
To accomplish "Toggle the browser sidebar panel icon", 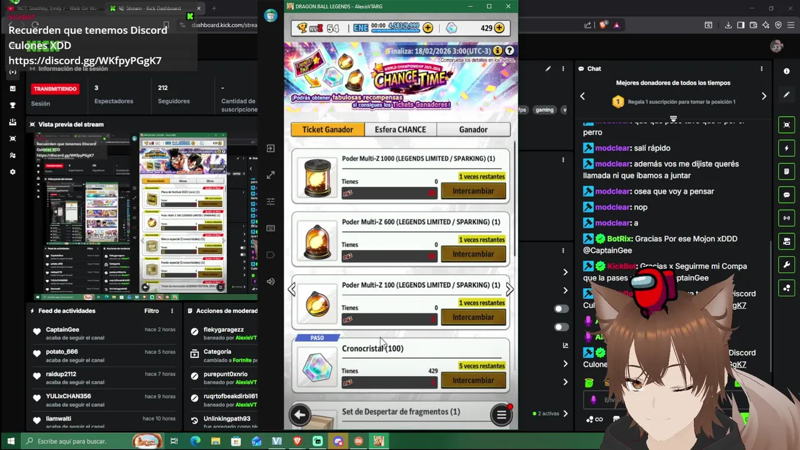I will 741,25.
